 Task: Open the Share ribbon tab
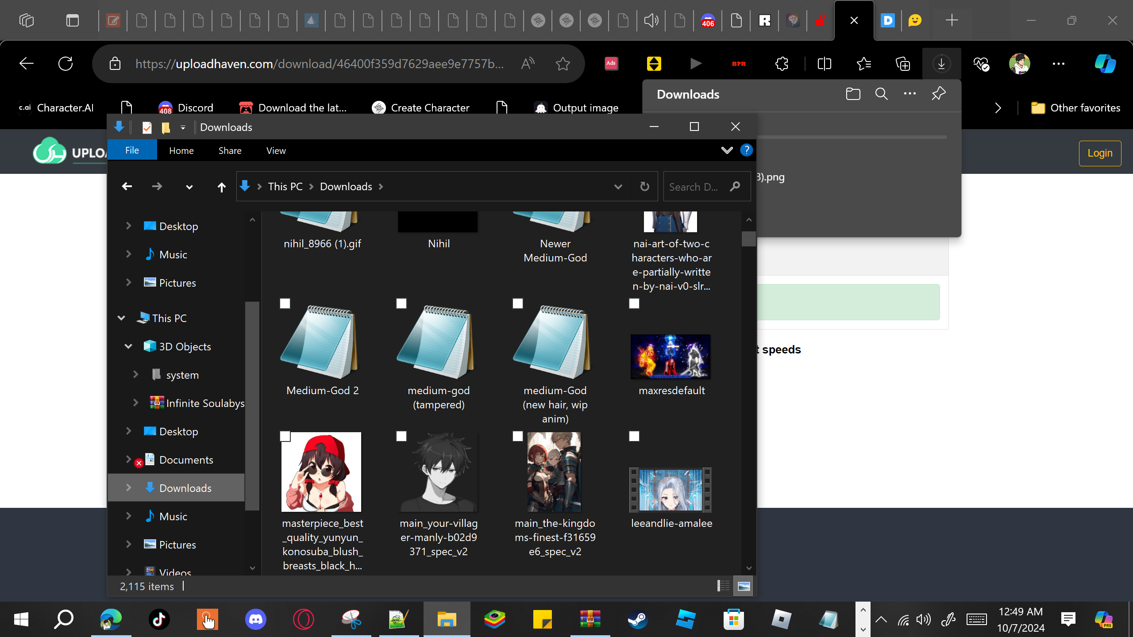(230, 150)
